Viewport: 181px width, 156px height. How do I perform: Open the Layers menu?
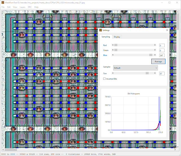coord(22,7)
